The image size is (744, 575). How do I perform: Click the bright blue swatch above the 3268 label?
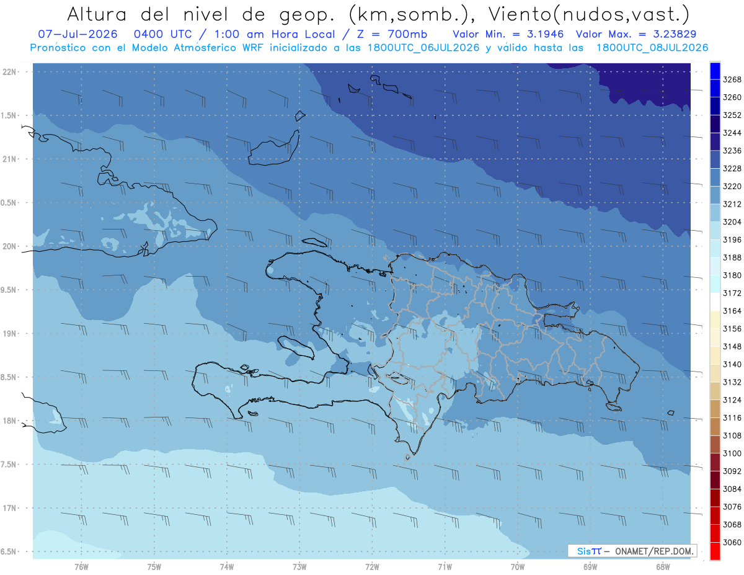click(715, 71)
